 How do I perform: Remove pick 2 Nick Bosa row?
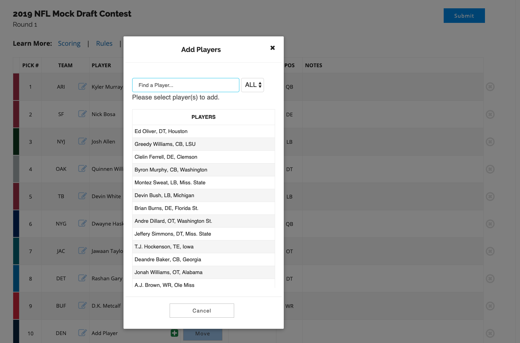click(490, 114)
